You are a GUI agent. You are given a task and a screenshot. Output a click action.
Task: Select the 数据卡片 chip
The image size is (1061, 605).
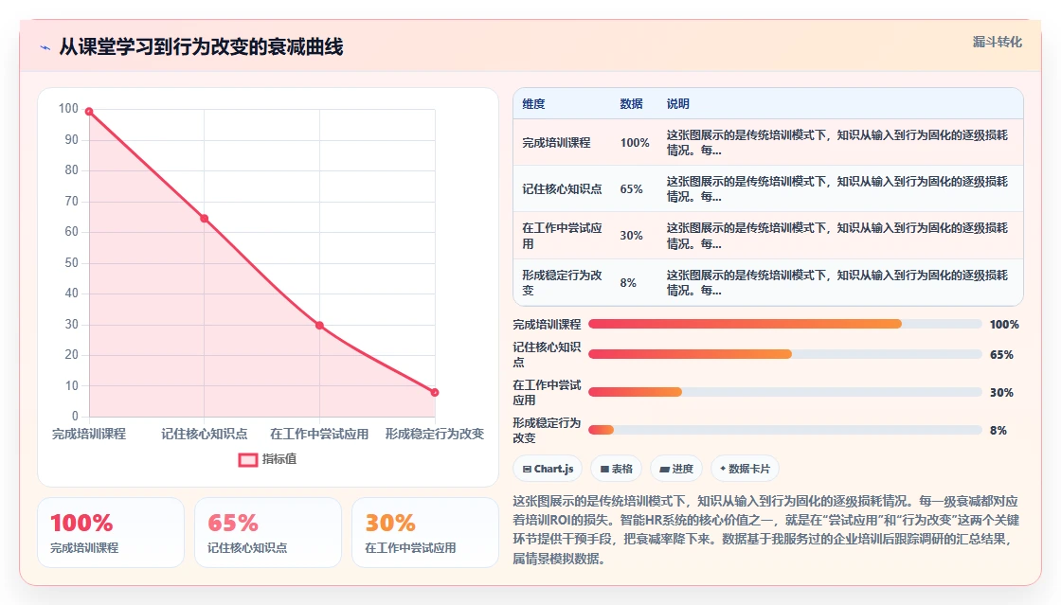745,469
